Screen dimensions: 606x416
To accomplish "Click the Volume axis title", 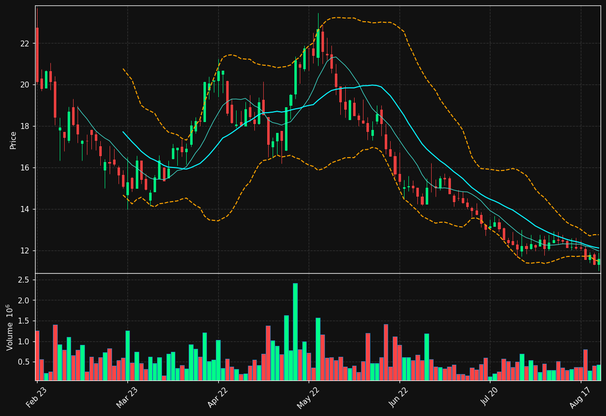I will tap(10, 327).
